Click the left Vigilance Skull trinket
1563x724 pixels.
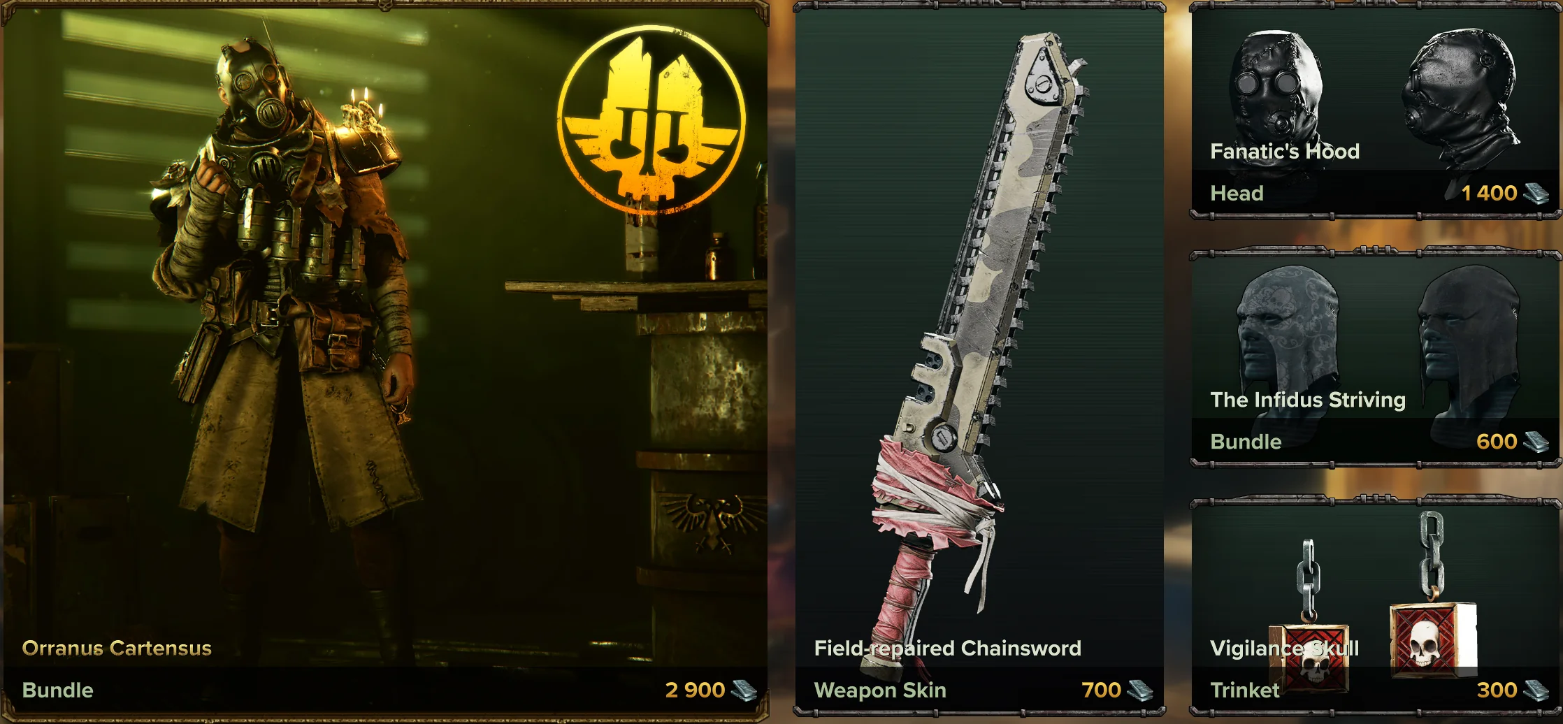tap(1309, 615)
